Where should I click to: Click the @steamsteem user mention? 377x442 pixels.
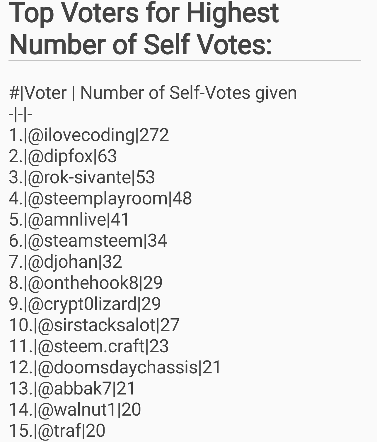pyautogui.click(x=85, y=241)
